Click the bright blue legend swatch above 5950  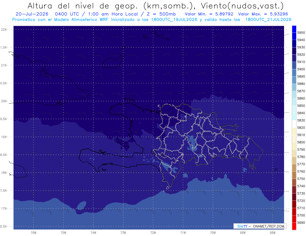coord(294,29)
